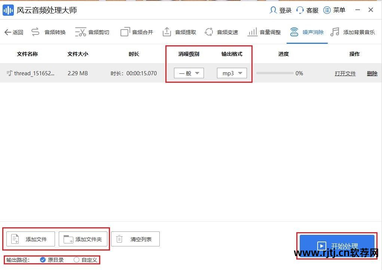Open the mp3 output format dropdown
Screen dimensions: 382x270
232,73
